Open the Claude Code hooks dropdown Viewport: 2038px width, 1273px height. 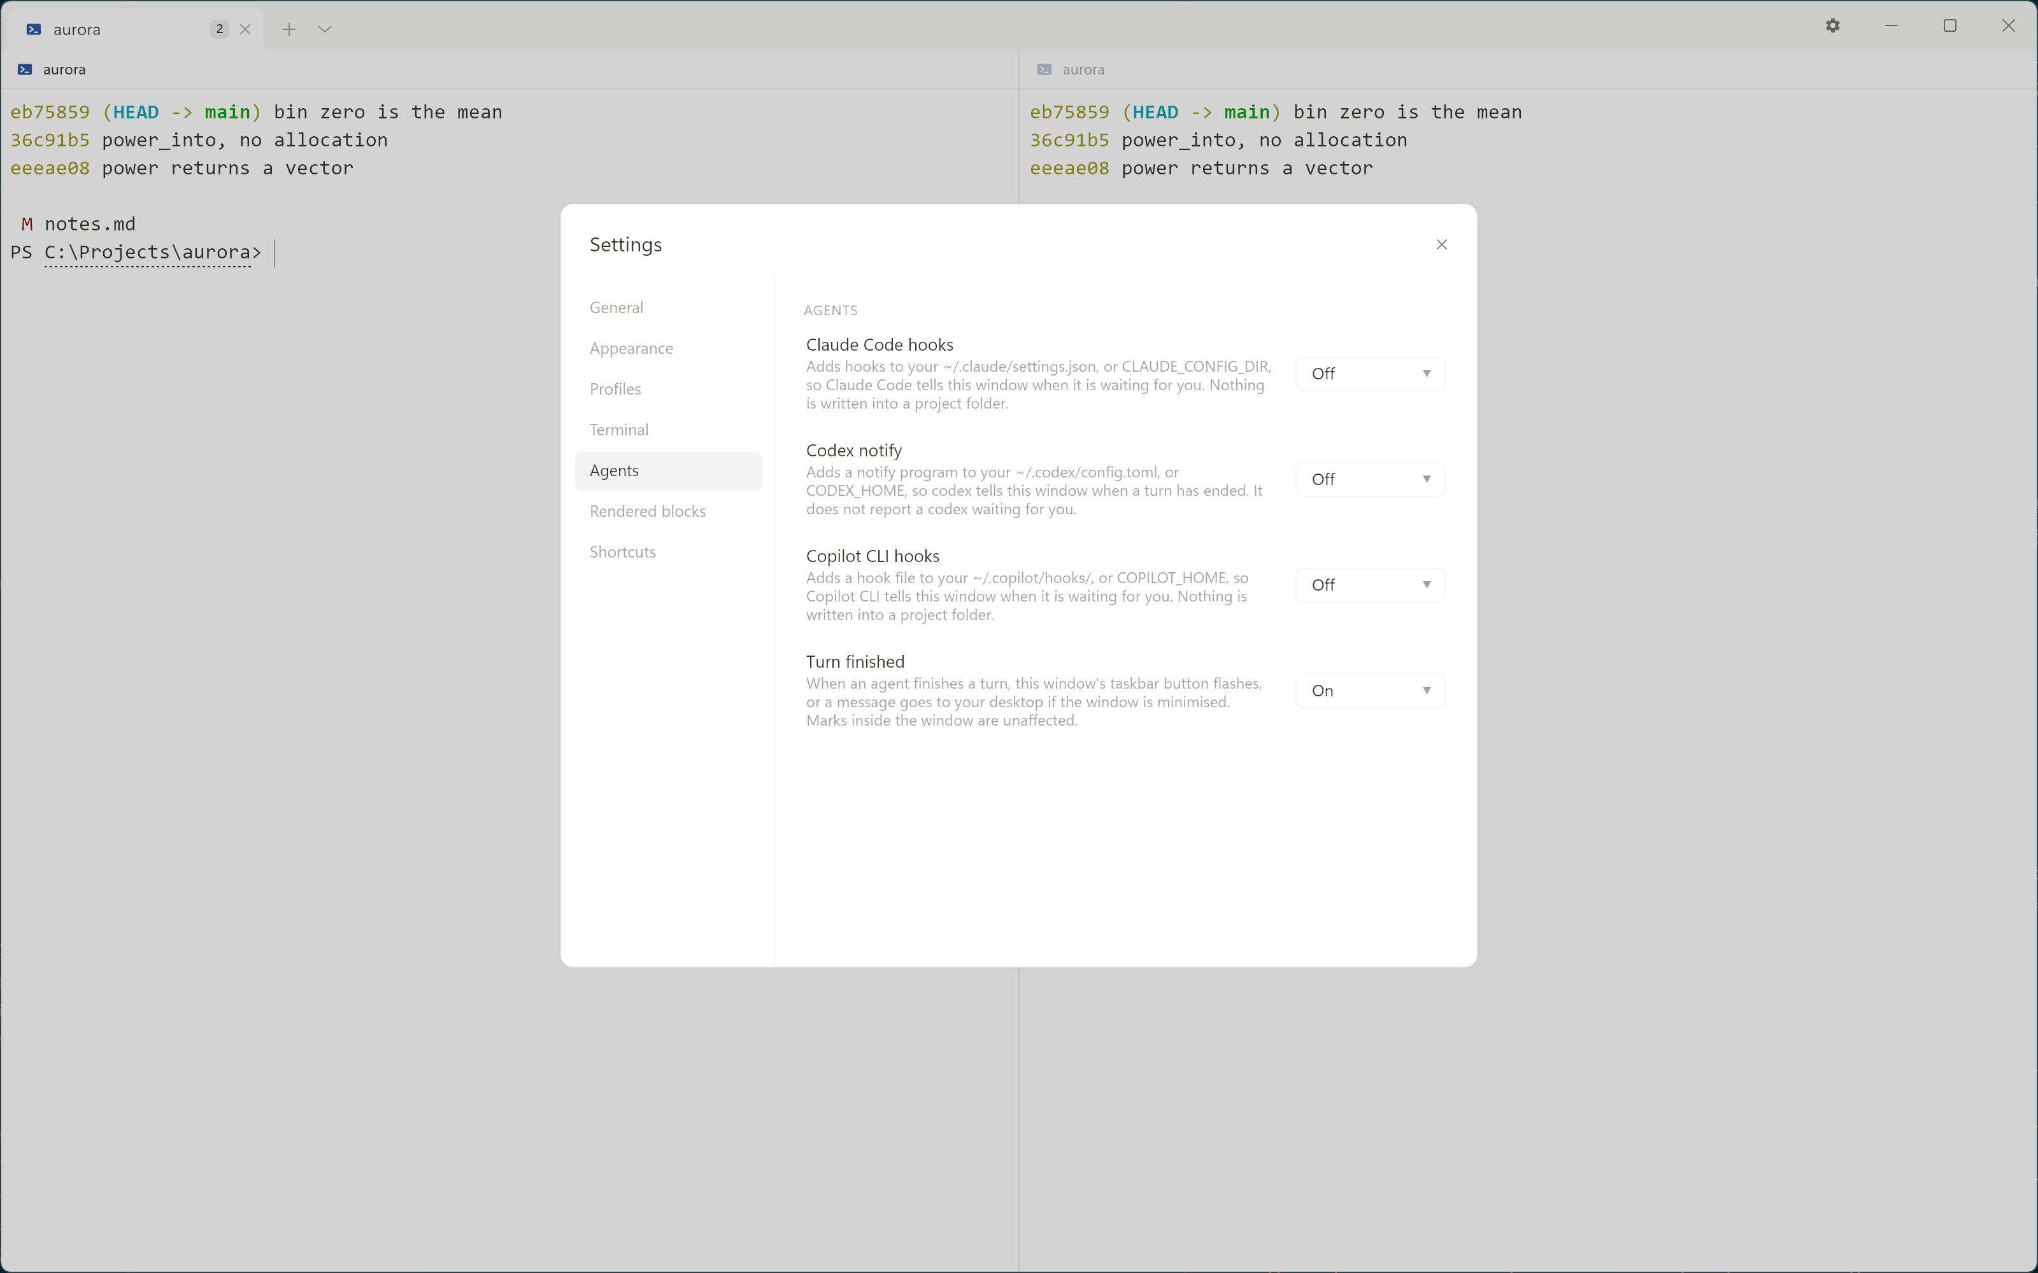coord(1370,374)
